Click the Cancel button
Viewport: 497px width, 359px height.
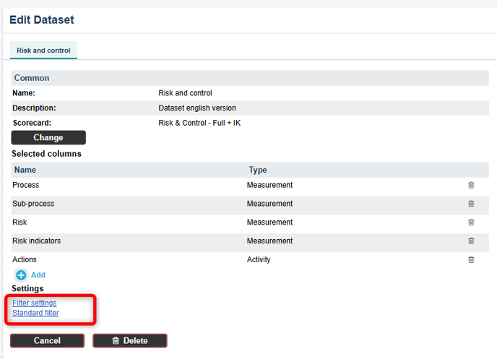click(47, 341)
